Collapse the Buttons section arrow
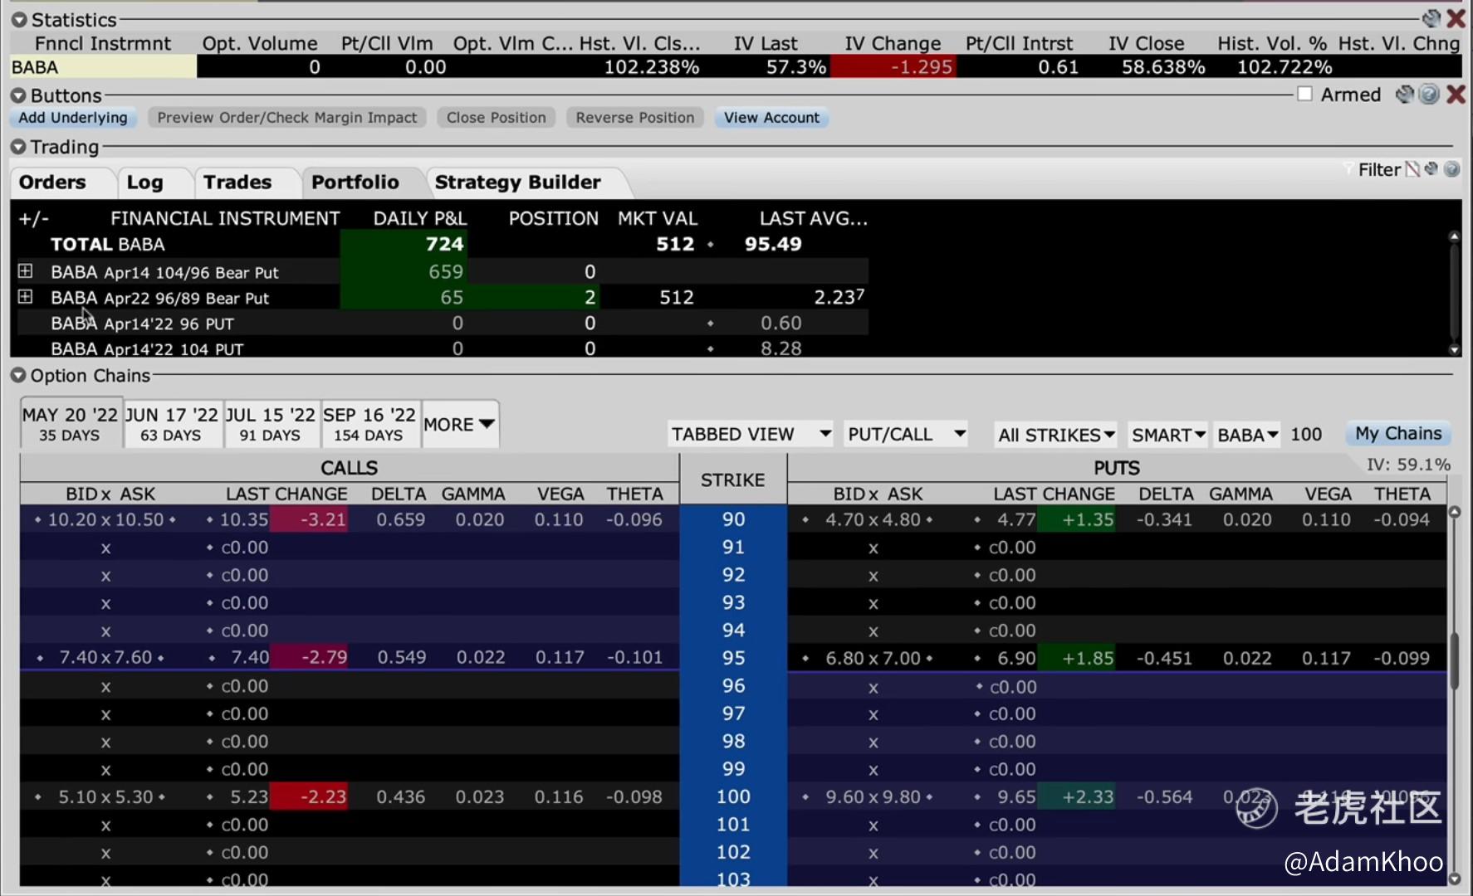Image resolution: width=1473 pixels, height=896 pixels. (18, 95)
